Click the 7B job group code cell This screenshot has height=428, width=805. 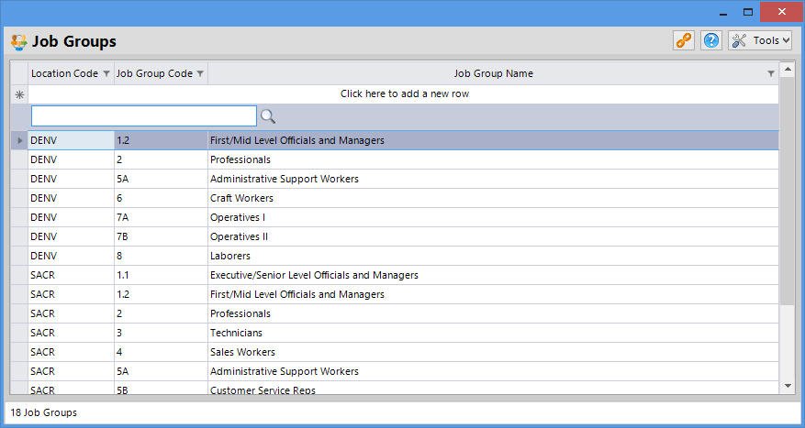click(x=161, y=236)
